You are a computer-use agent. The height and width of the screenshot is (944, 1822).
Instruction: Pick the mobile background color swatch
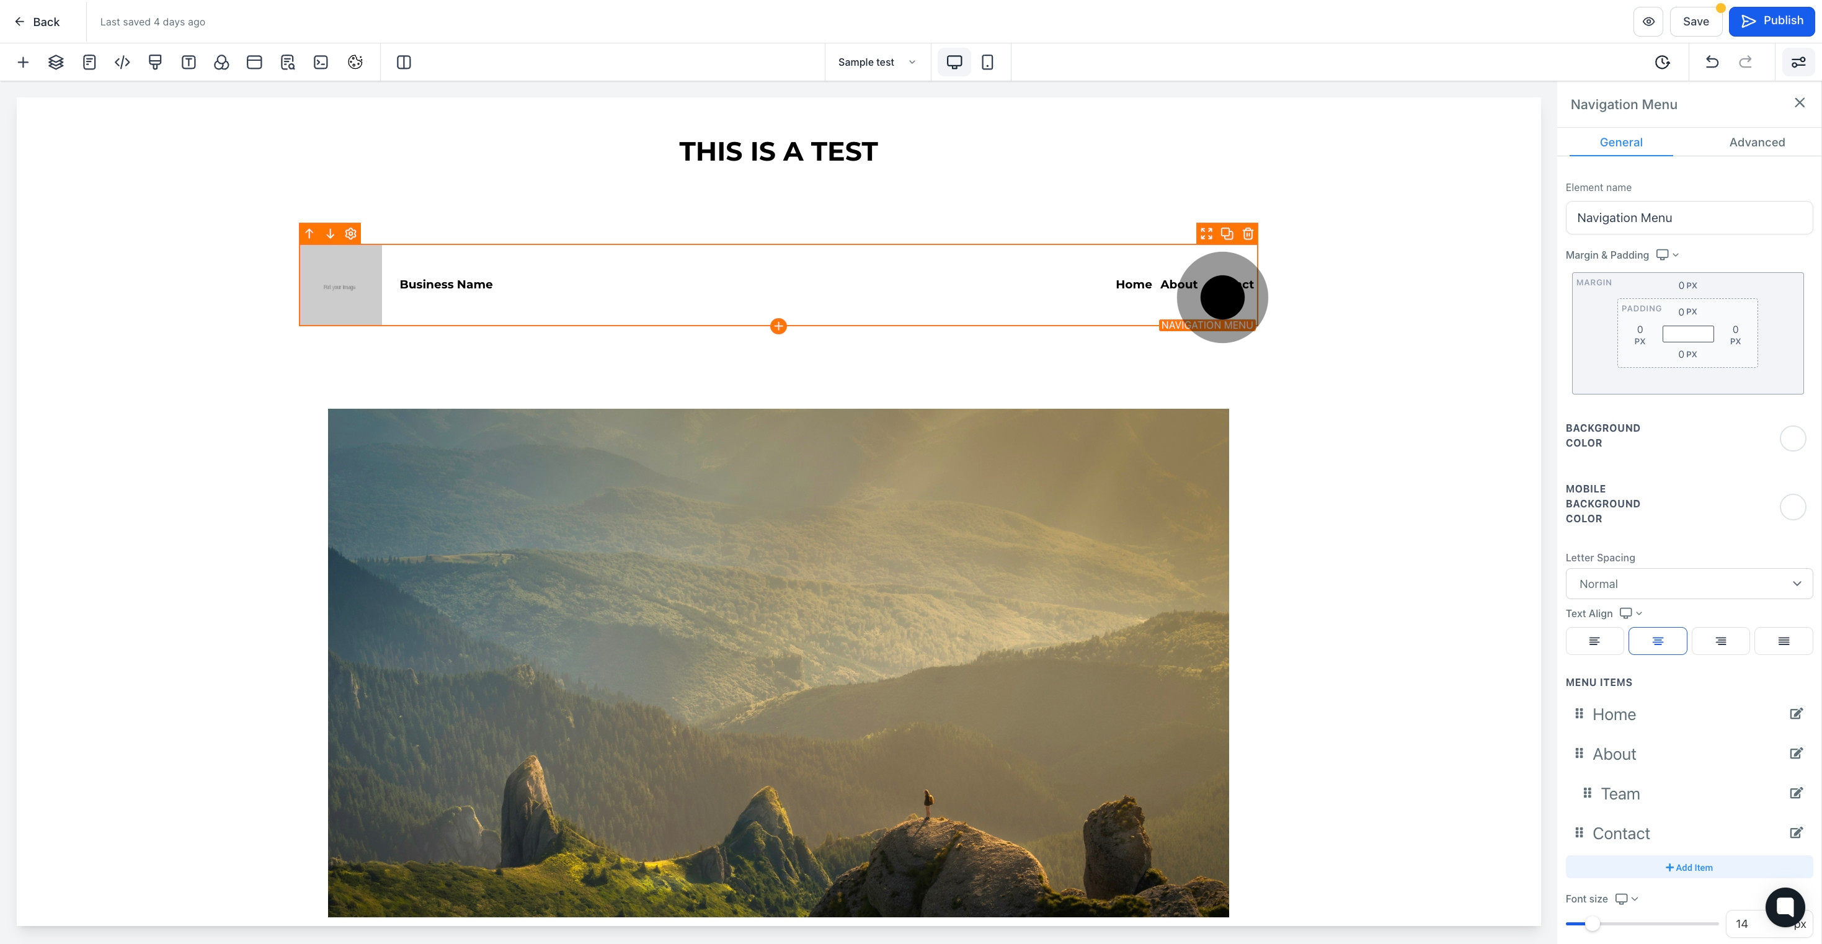coord(1792,507)
